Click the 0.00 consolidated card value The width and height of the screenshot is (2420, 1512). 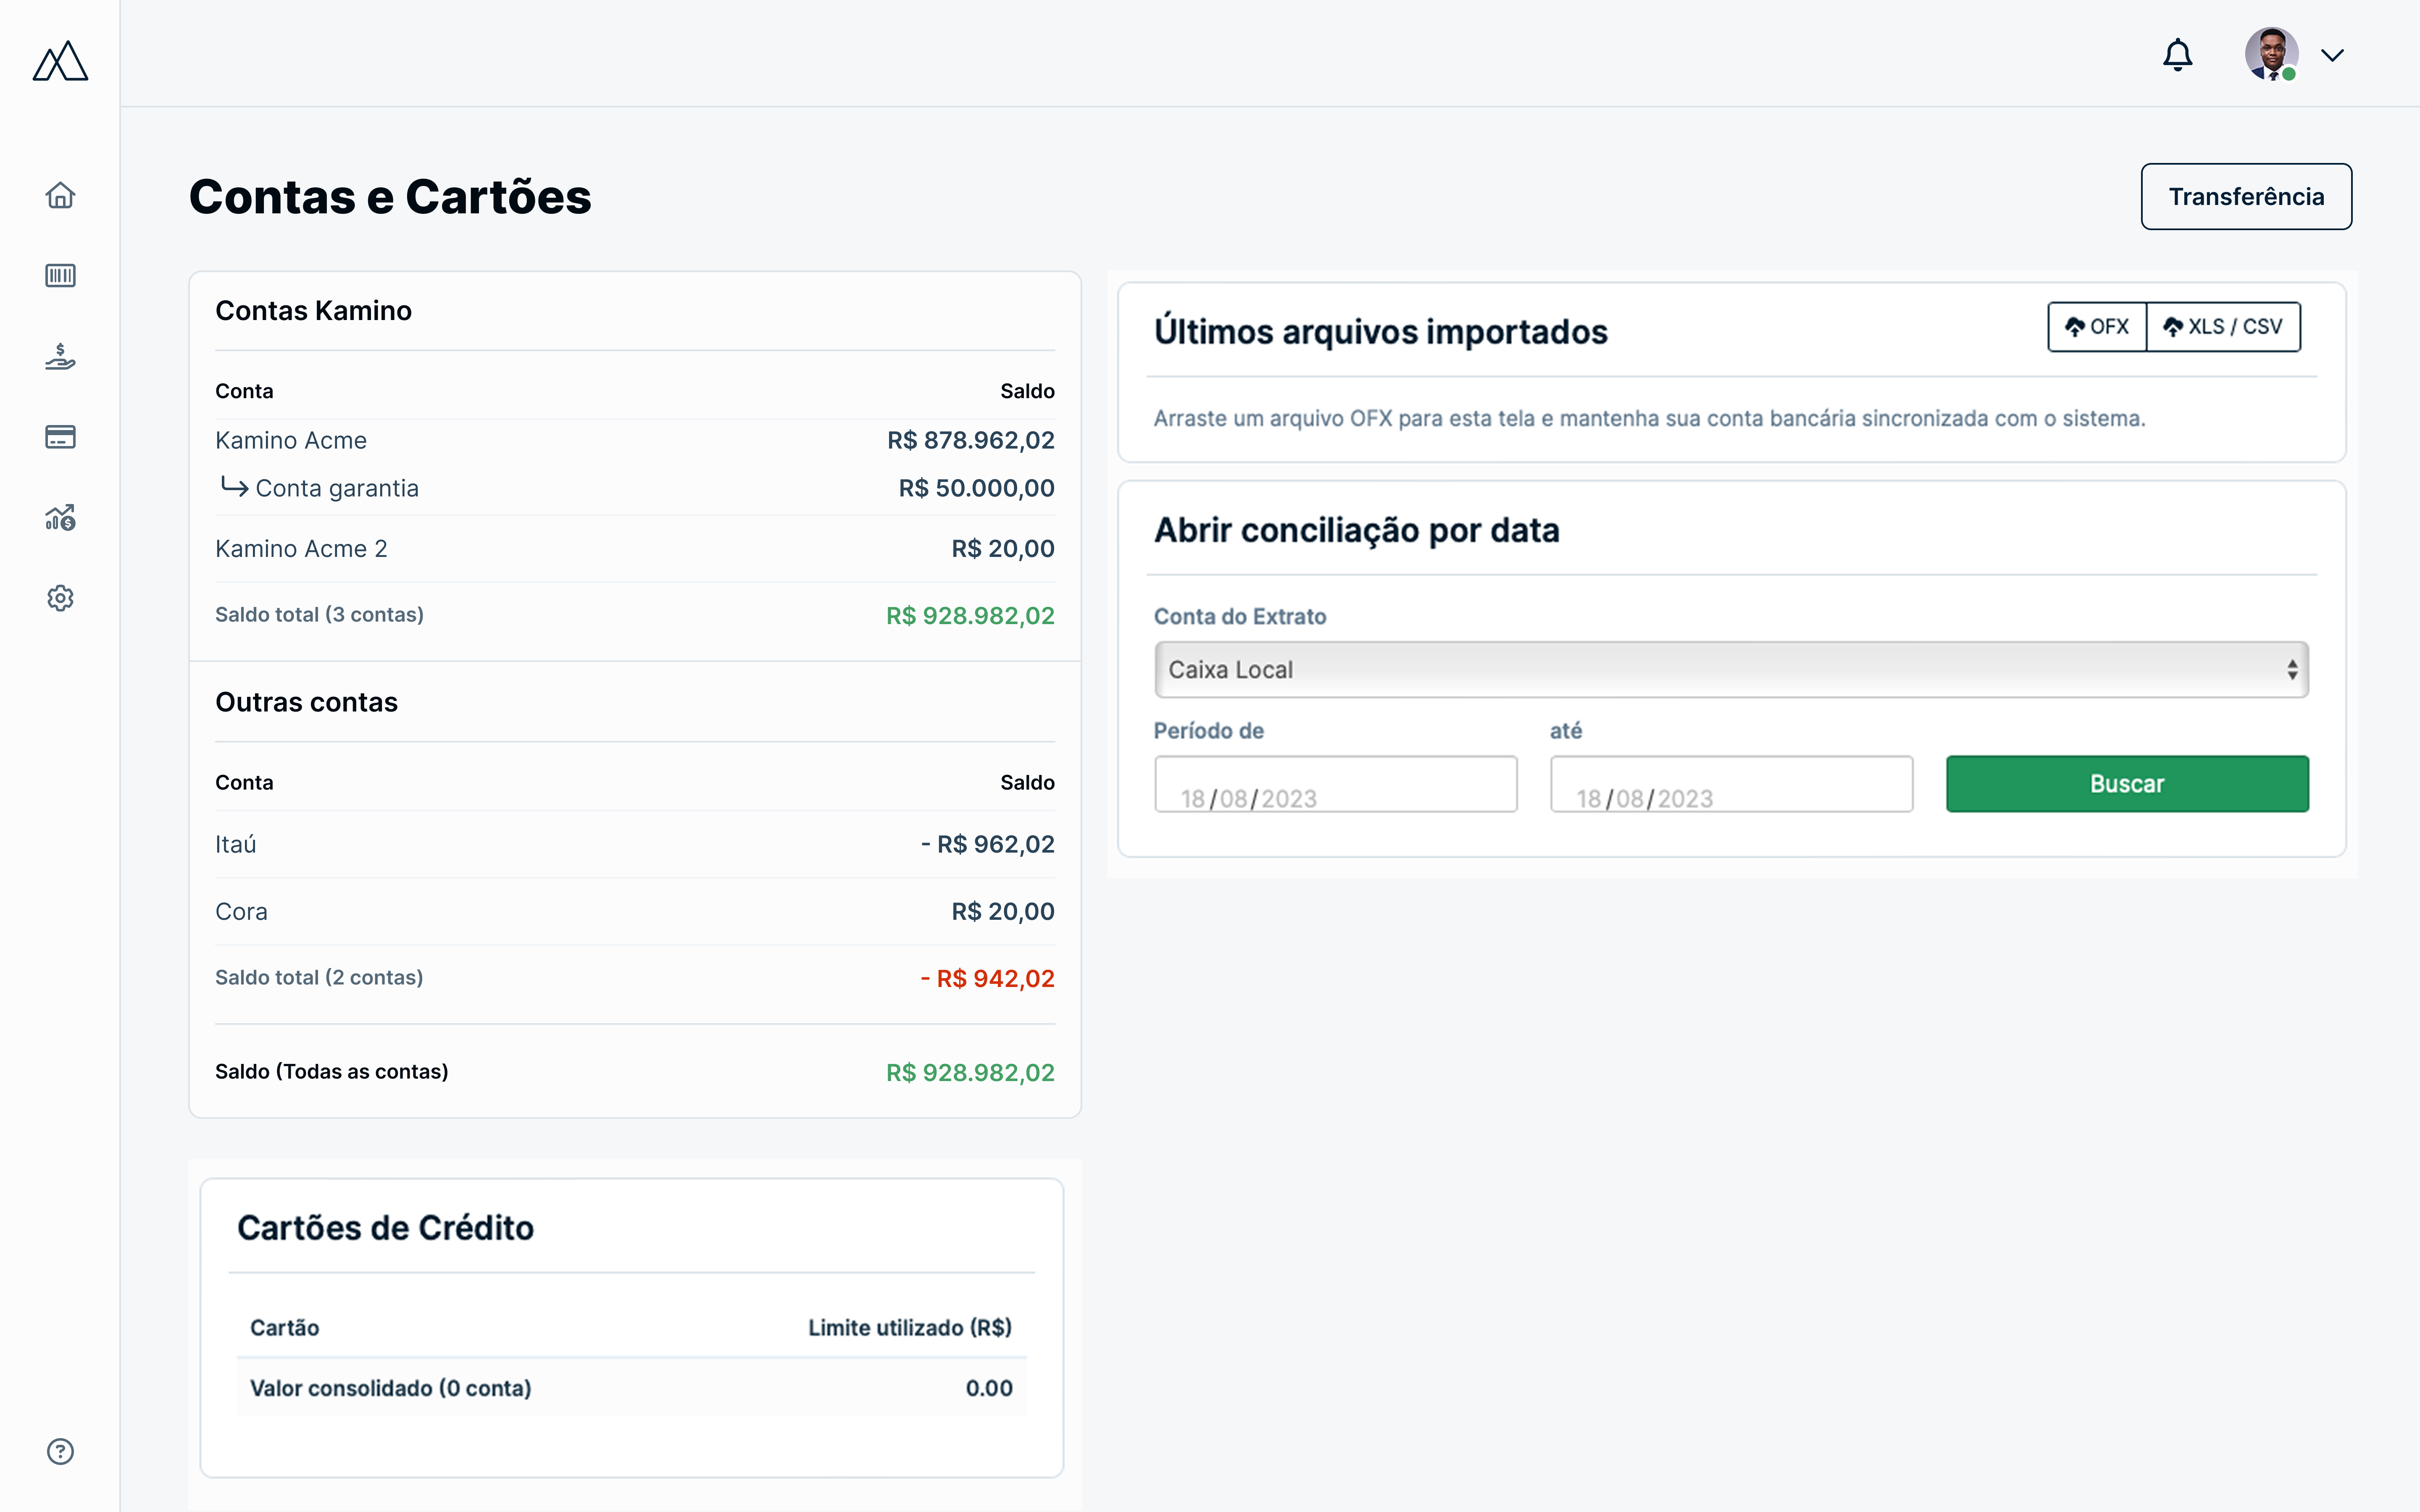pos(989,1388)
